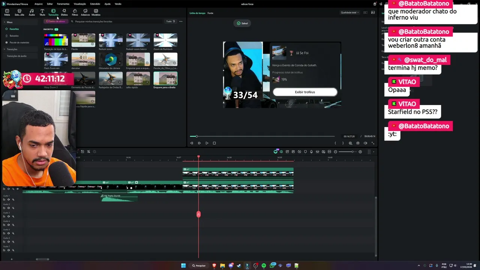Open the Modelos tab
The height and width of the screenshot is (270, 480).
tap(96, 12)
